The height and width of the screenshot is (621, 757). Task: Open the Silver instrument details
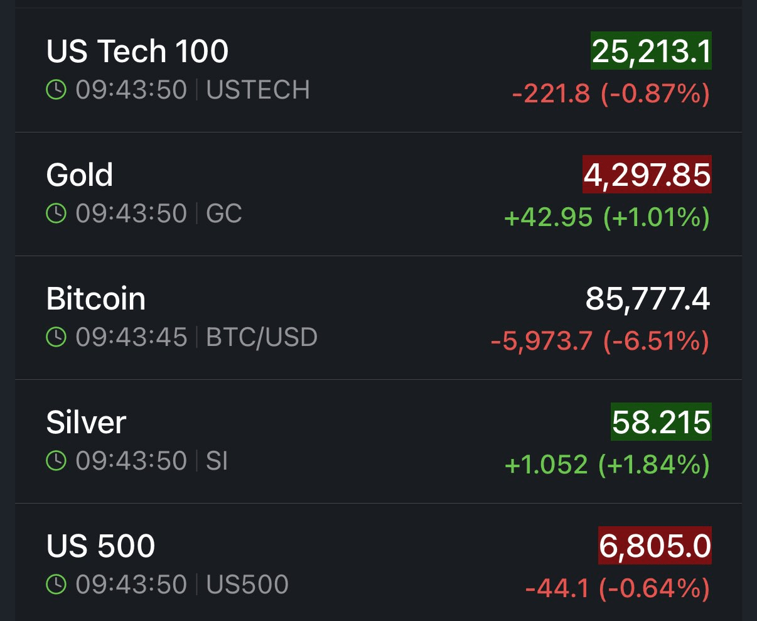pyautogui.click(x=87, y=423)
